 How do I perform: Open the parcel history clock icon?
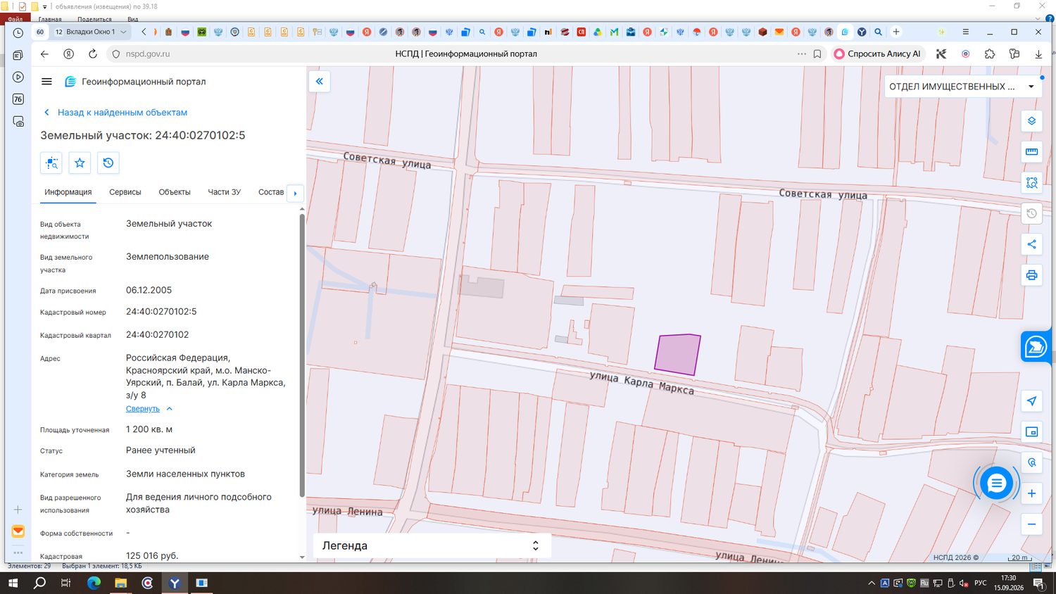click(108, 163)
